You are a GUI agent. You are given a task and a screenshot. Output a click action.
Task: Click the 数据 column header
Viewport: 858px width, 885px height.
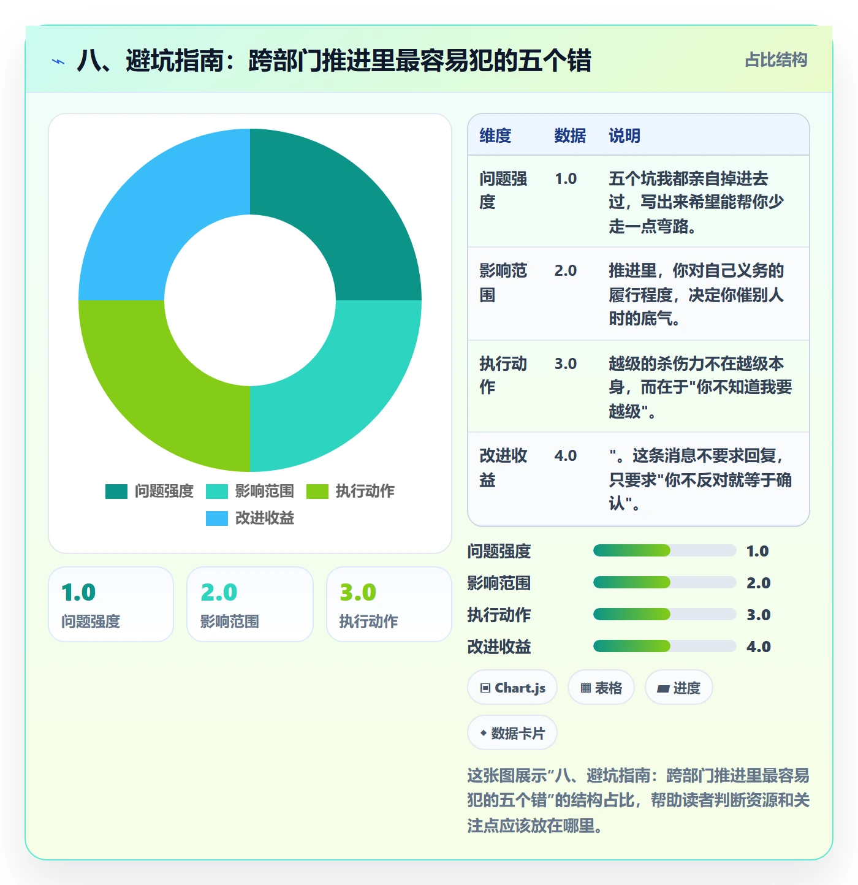(x=570, y=135)
